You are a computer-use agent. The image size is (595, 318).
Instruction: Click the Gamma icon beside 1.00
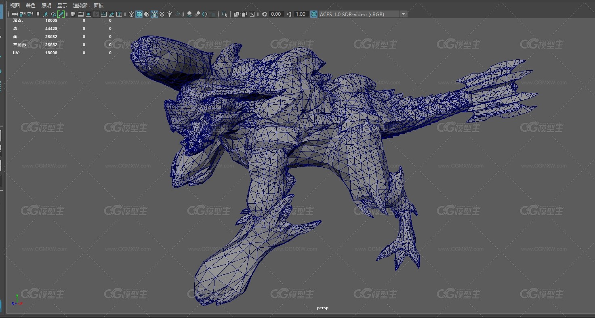pyautogui.click(x=289, y=14)
